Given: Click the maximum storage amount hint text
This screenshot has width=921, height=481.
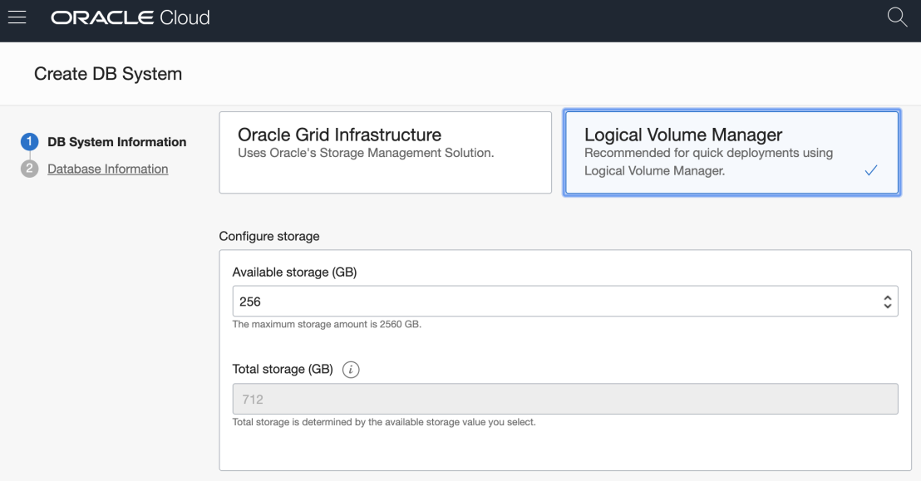Looking at the screenshot, I should (x=327, y=324).
